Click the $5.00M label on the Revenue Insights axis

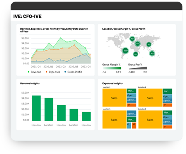[25, 93]
